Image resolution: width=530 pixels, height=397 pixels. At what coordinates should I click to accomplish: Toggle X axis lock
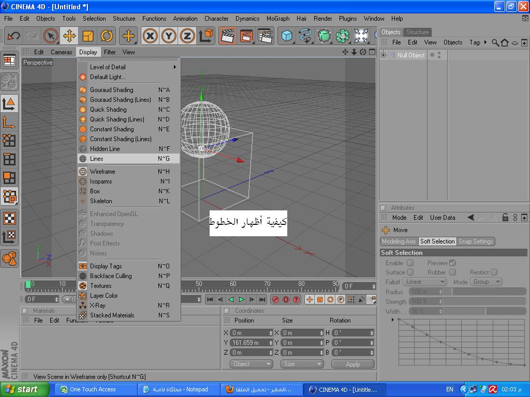[x=150, y=36]
